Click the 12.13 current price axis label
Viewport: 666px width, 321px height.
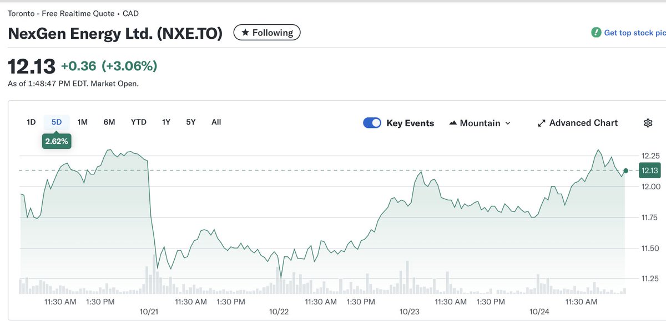coord(649,170)
